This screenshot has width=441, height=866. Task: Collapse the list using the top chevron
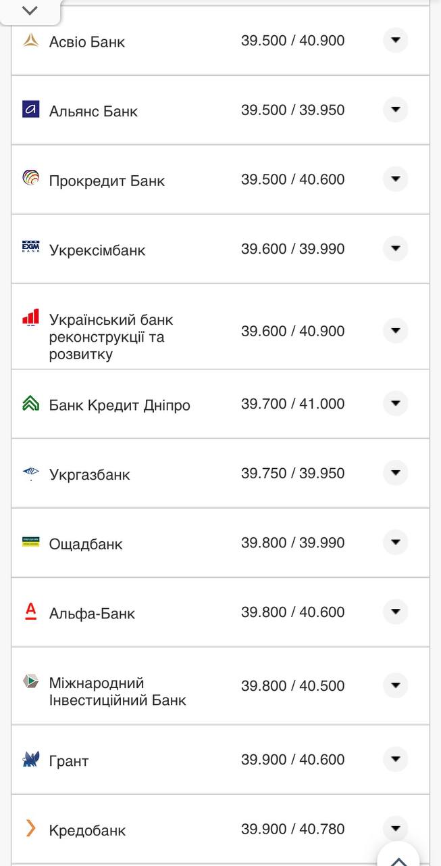tap(28, 11)
